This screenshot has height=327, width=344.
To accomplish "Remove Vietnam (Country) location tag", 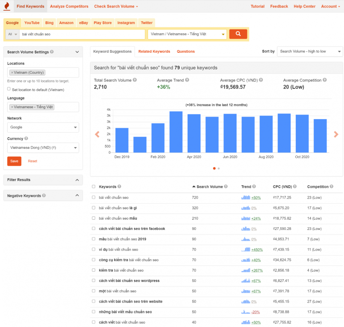I will click(x=12, y=72).
